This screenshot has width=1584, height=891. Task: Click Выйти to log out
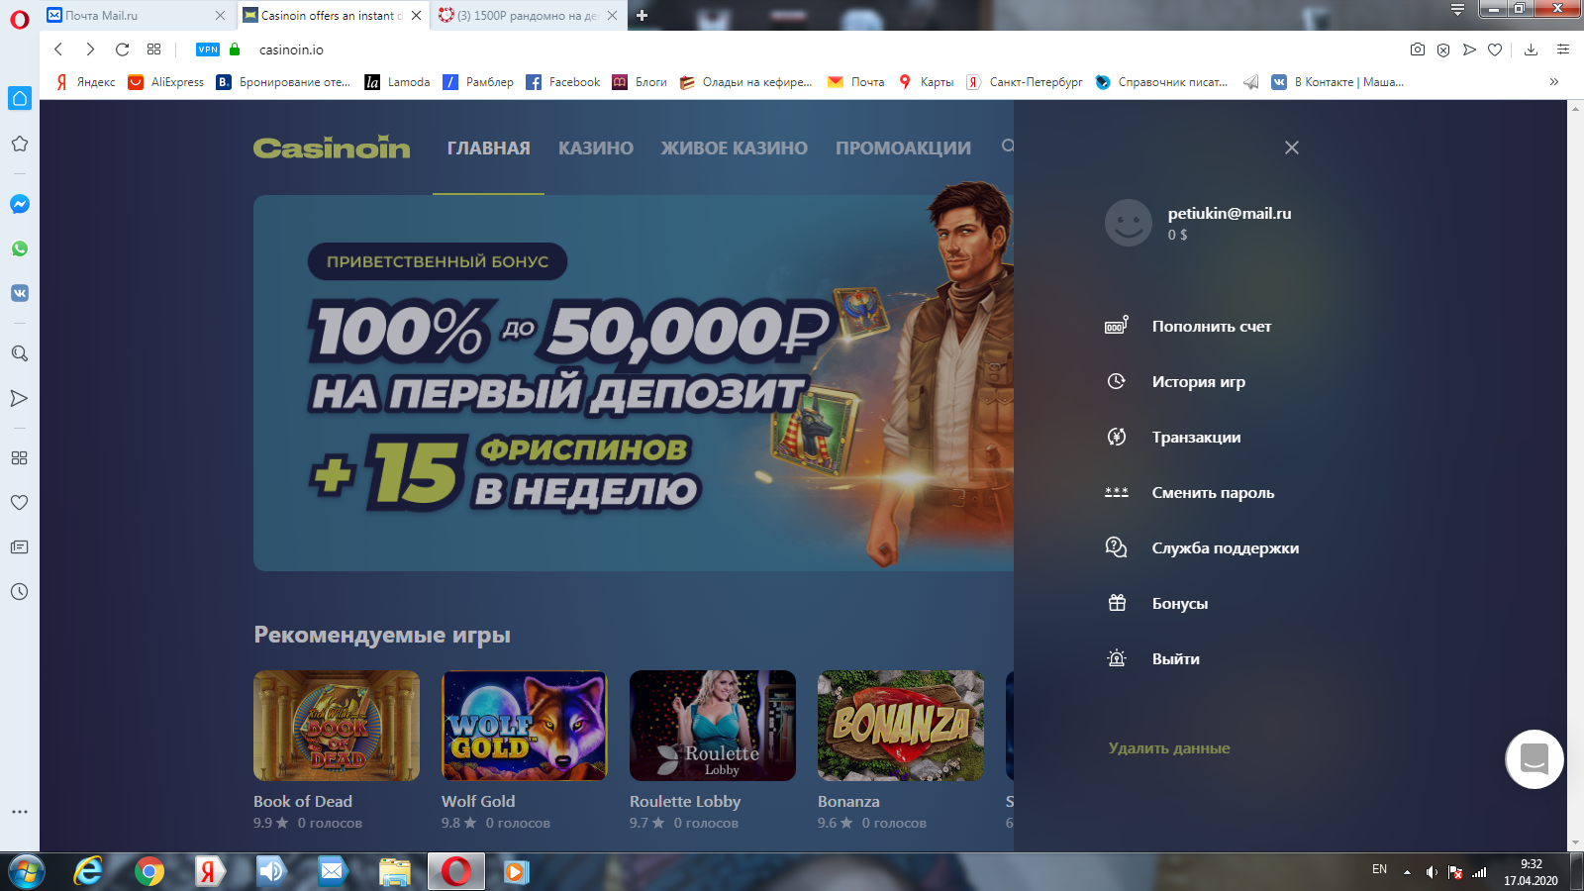[1176, 659]
